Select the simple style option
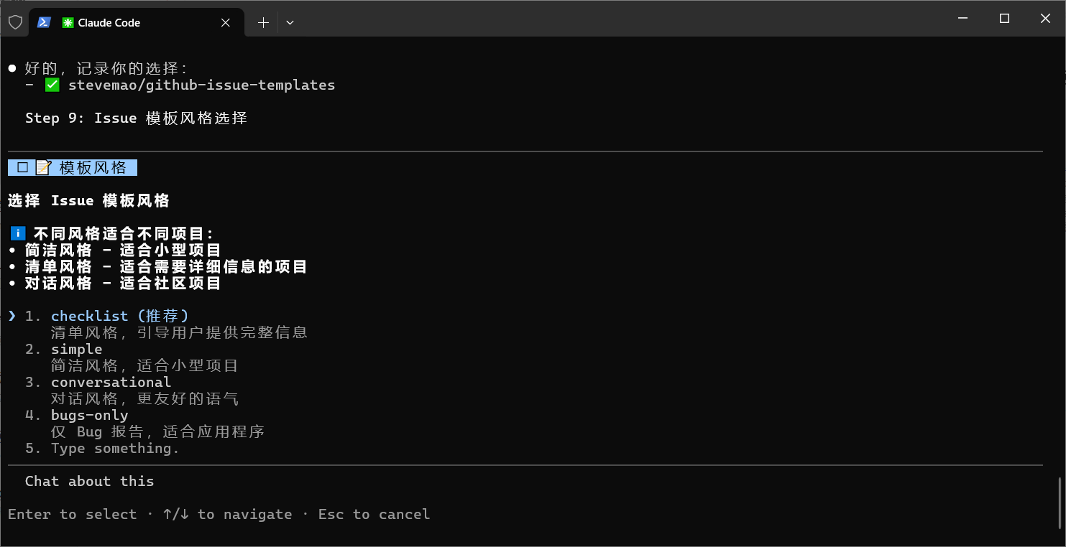Screen dimensions: 1066x547 pyautogui.click(x=77, y=350)
